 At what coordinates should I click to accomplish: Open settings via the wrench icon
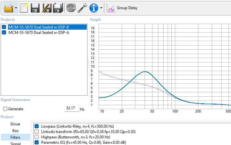point(82,8)
